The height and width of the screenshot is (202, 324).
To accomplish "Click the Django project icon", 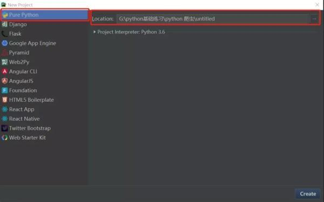I will pos(4,24).
